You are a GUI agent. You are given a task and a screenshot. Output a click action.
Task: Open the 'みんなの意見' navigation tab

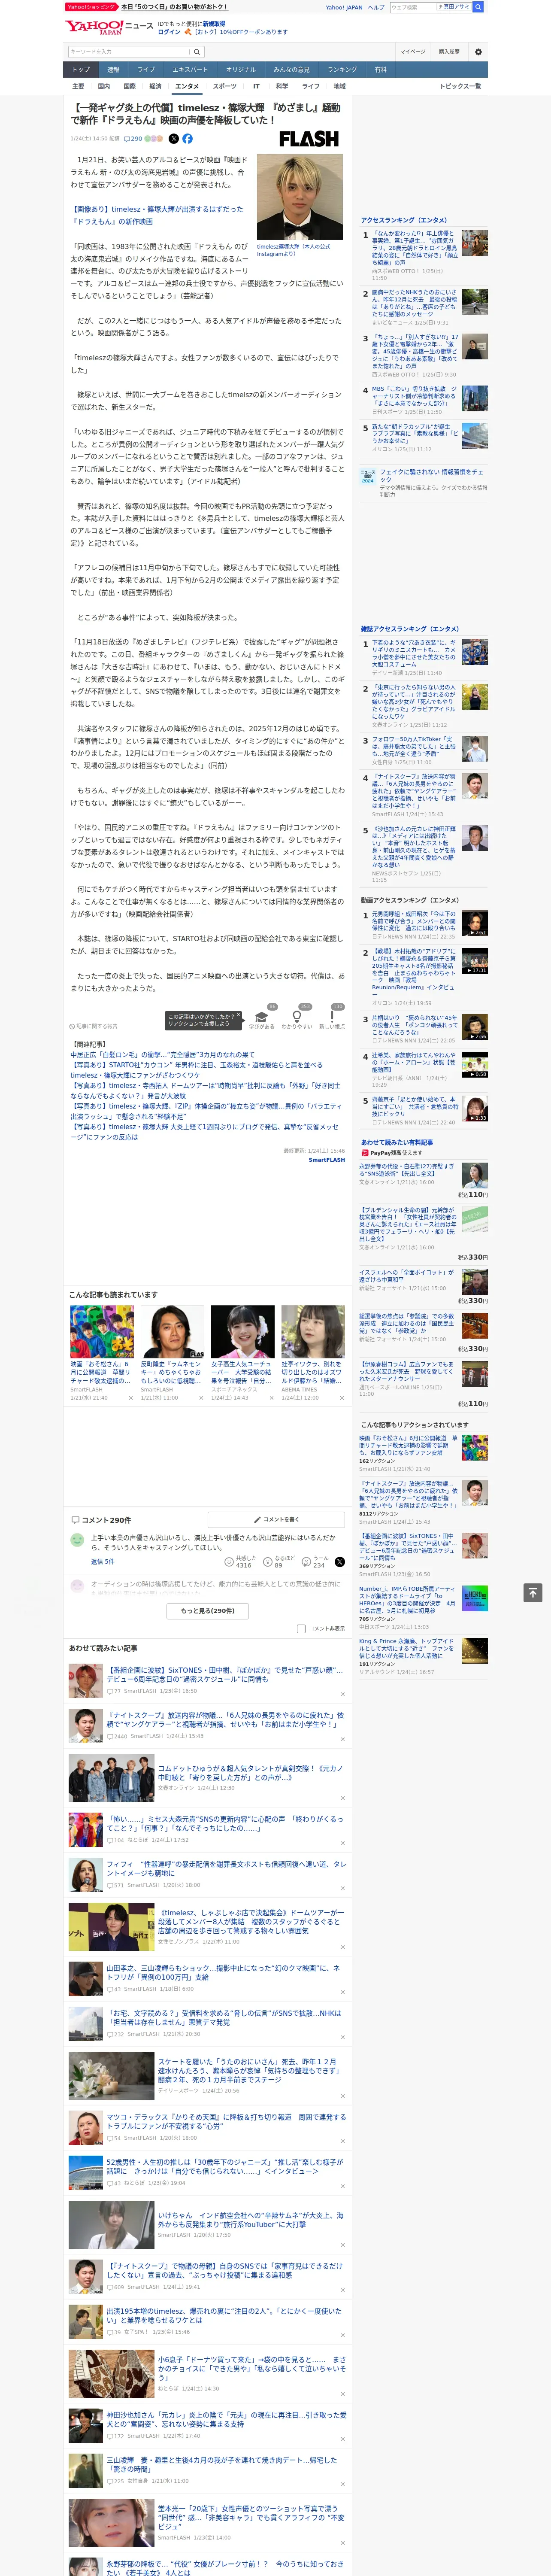coord(291,70)
